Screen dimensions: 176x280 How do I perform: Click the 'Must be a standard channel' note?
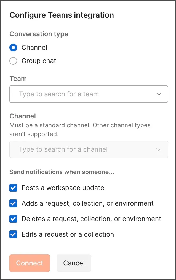tap(80, 130)
